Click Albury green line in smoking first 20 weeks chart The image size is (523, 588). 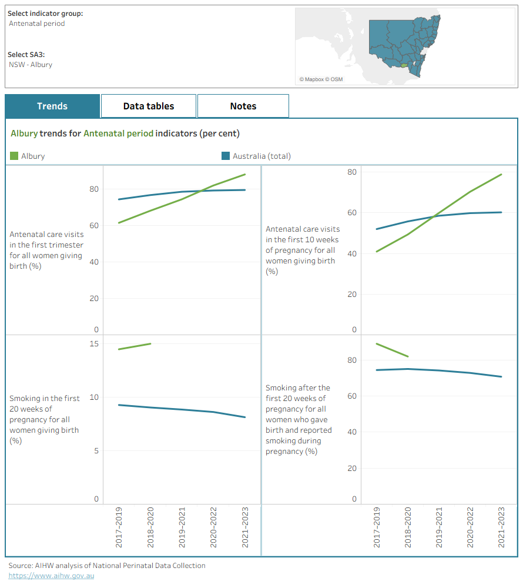tap(135, 346)
